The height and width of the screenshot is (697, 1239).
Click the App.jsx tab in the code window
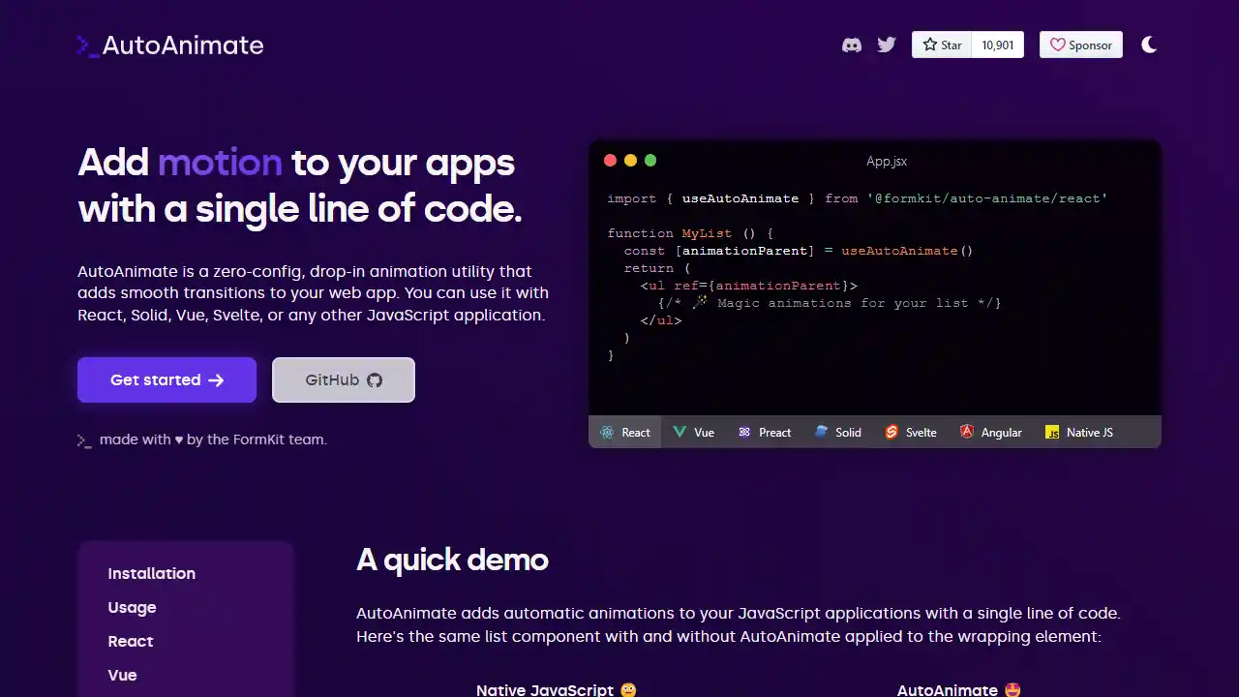point(886,161)
